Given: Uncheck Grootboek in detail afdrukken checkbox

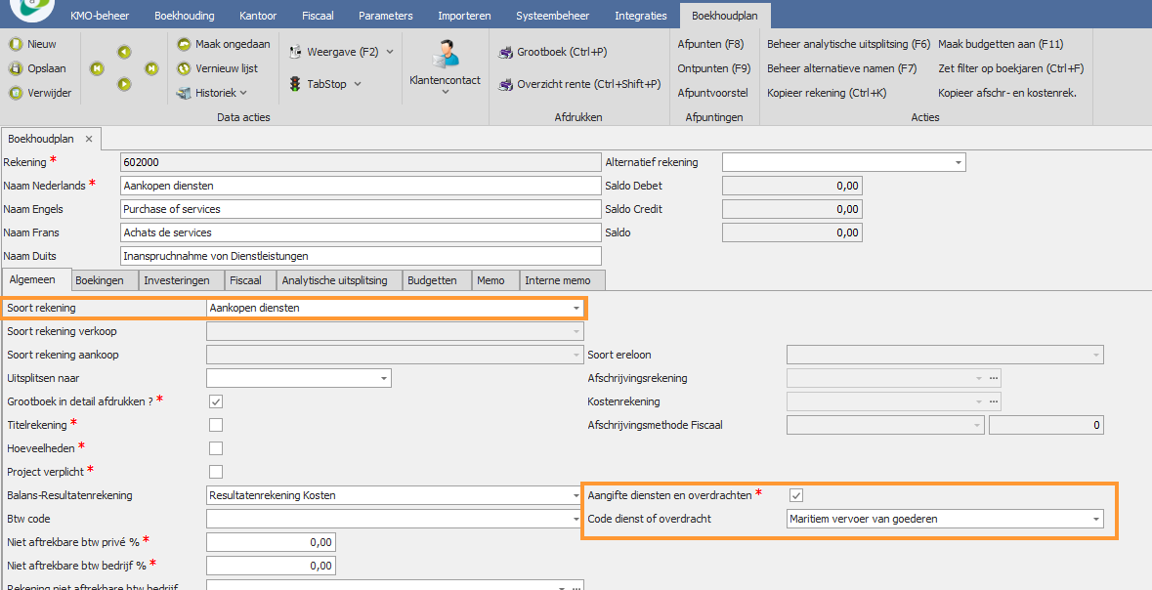Looking at the screenshot, I should tap(216, 401).
